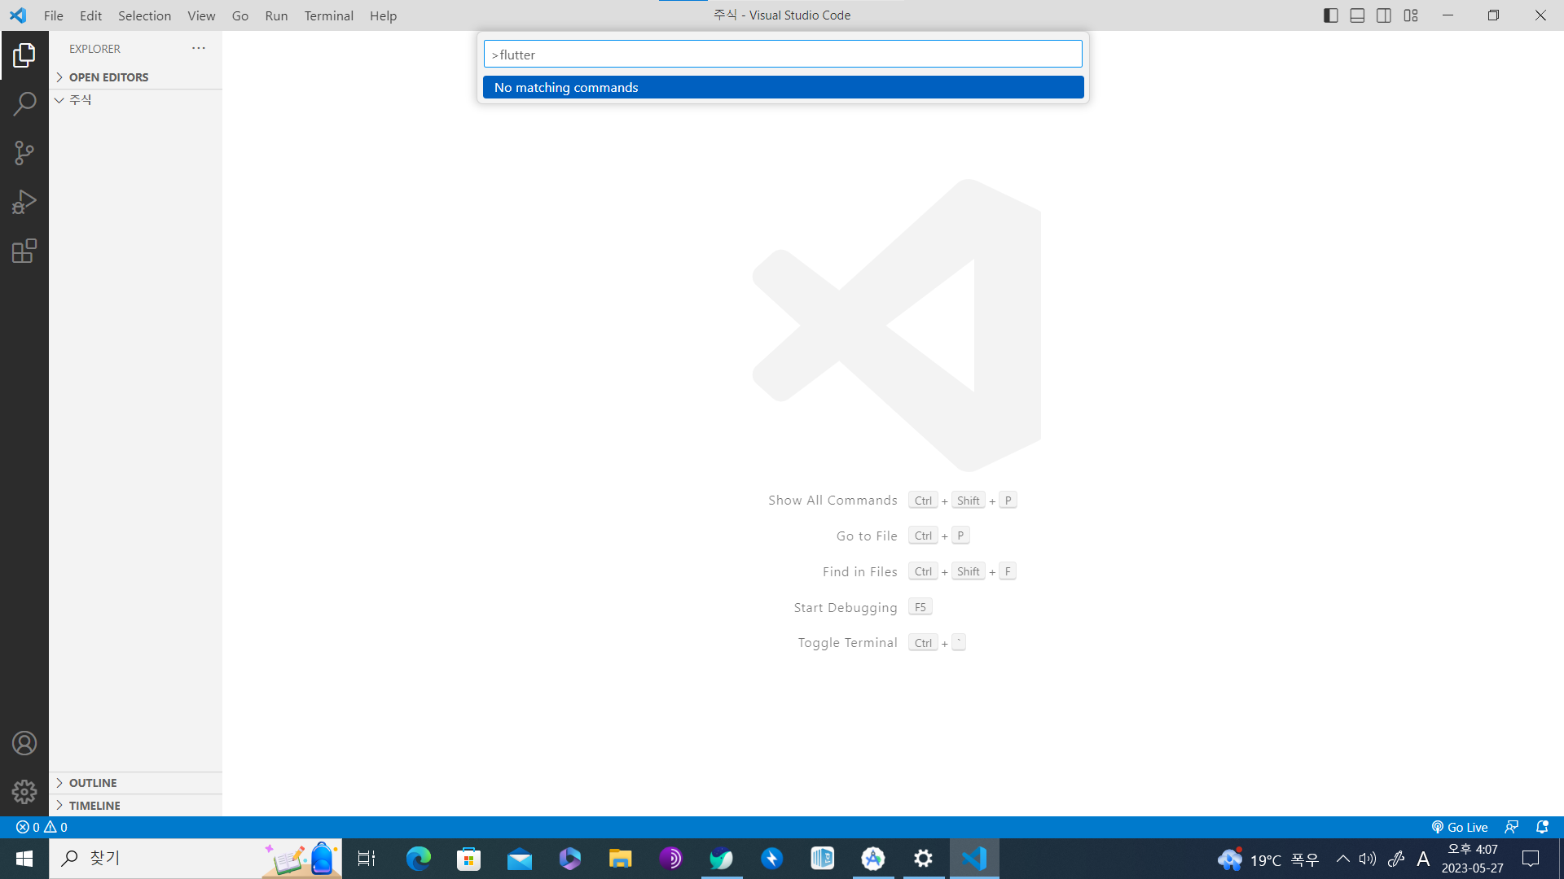Expand the Outline section

(x=135, y=783)
